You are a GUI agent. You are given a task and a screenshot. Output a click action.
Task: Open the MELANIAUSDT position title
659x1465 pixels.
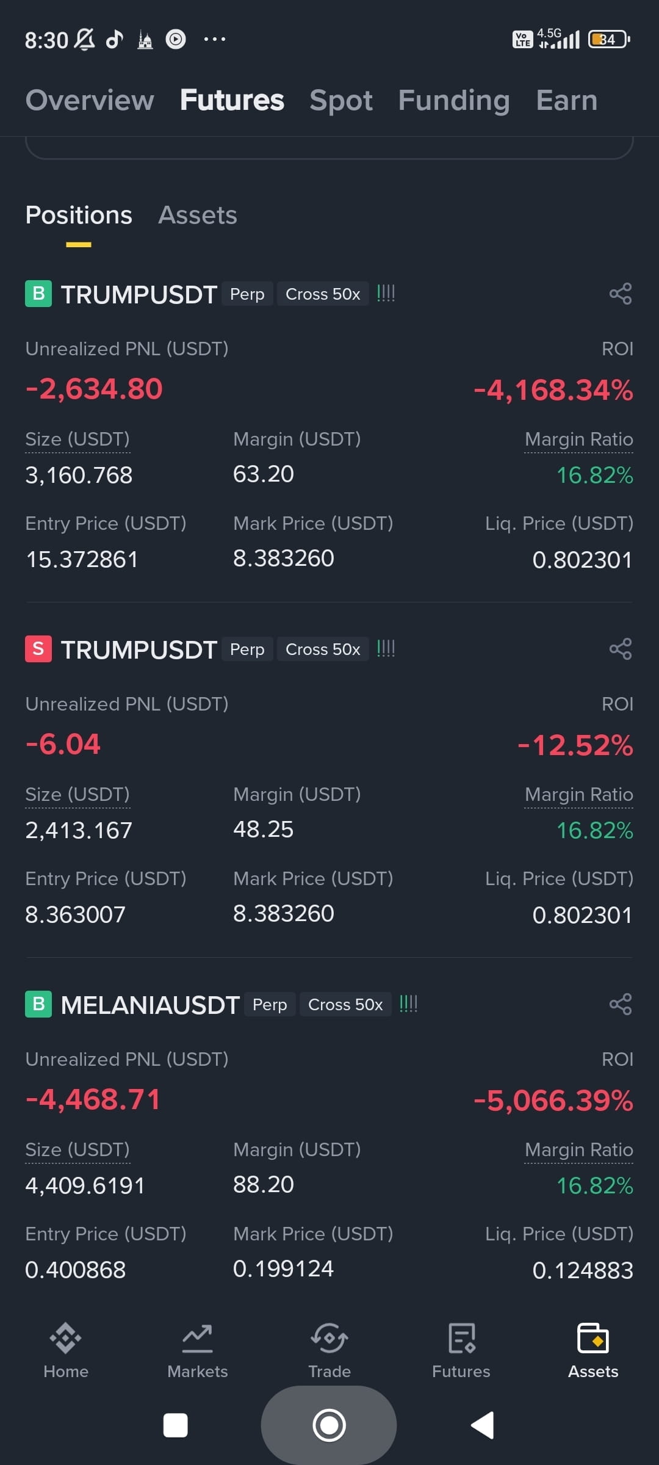pos(150,1005)
